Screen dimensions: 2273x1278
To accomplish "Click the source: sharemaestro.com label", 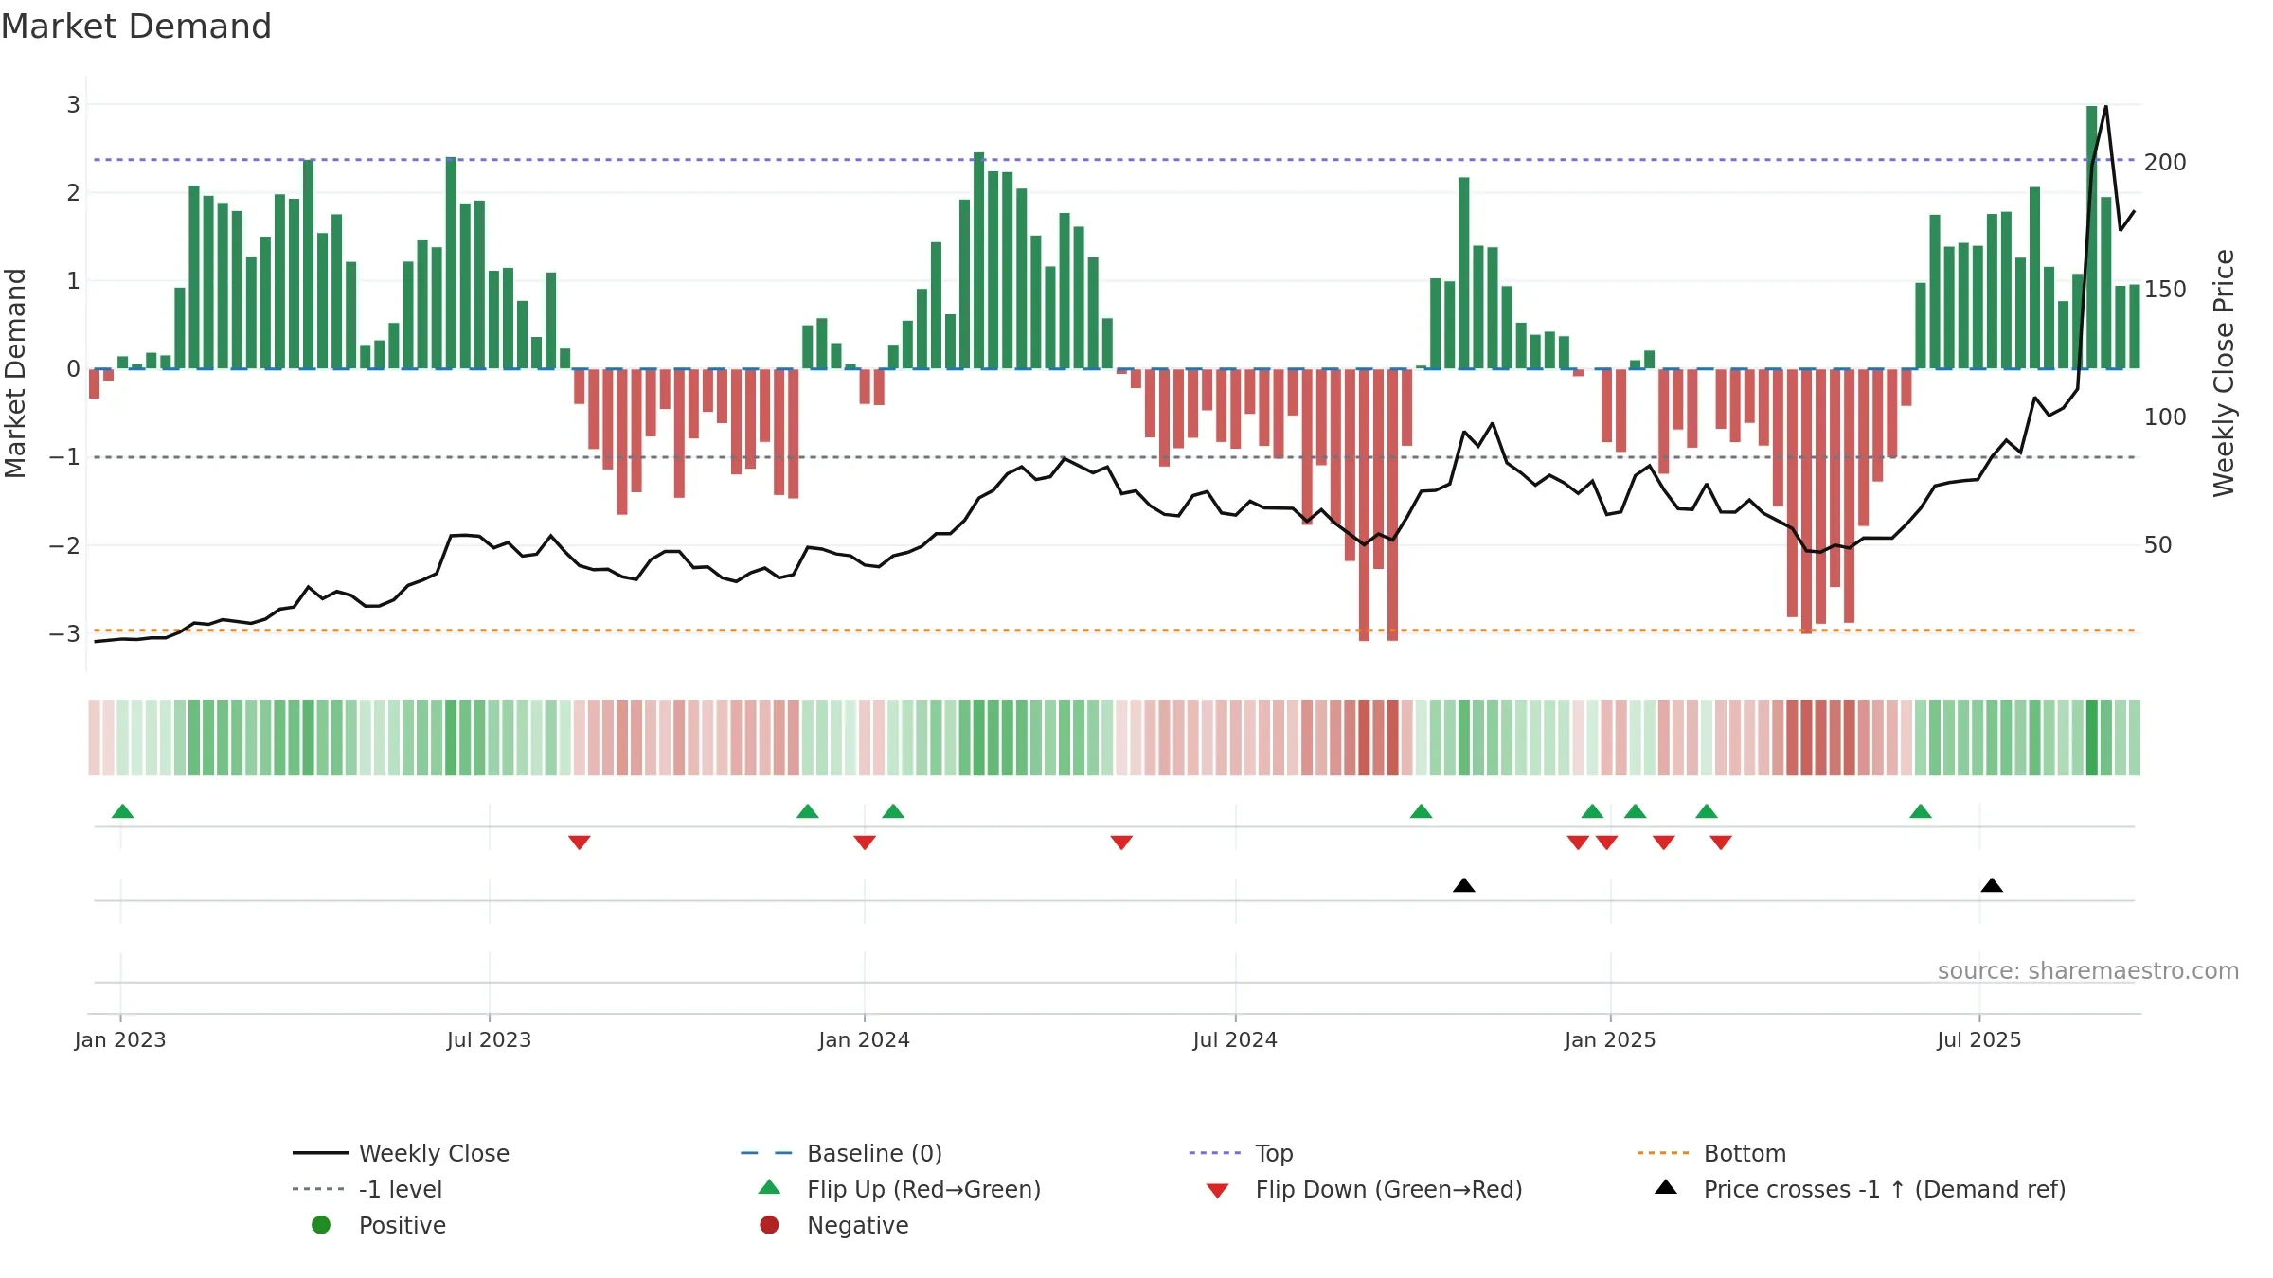I will coord(2088,970).
